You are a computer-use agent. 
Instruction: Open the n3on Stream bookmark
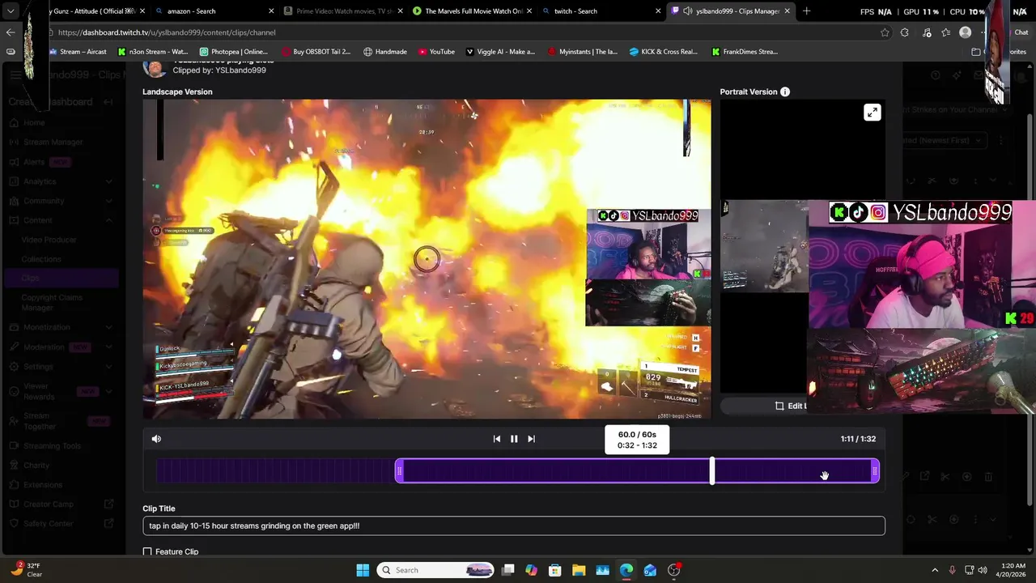(153, 52)
